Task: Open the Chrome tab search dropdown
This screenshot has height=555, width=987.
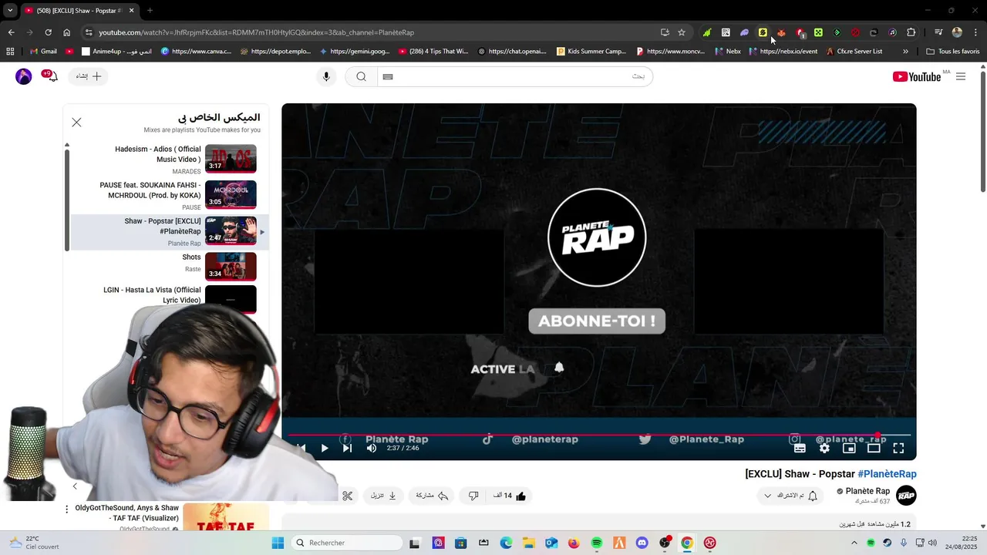Action: tap(10, 11)
